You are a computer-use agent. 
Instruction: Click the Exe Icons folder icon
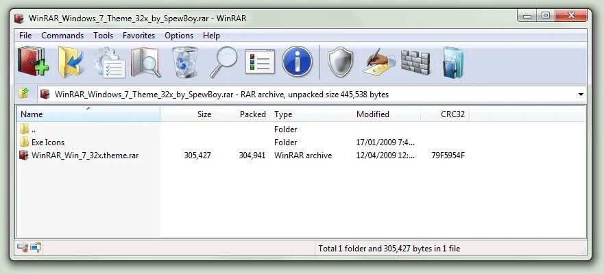coord(24,142)
